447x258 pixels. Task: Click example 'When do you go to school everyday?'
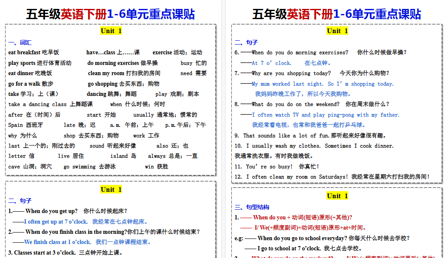(302, 238)
